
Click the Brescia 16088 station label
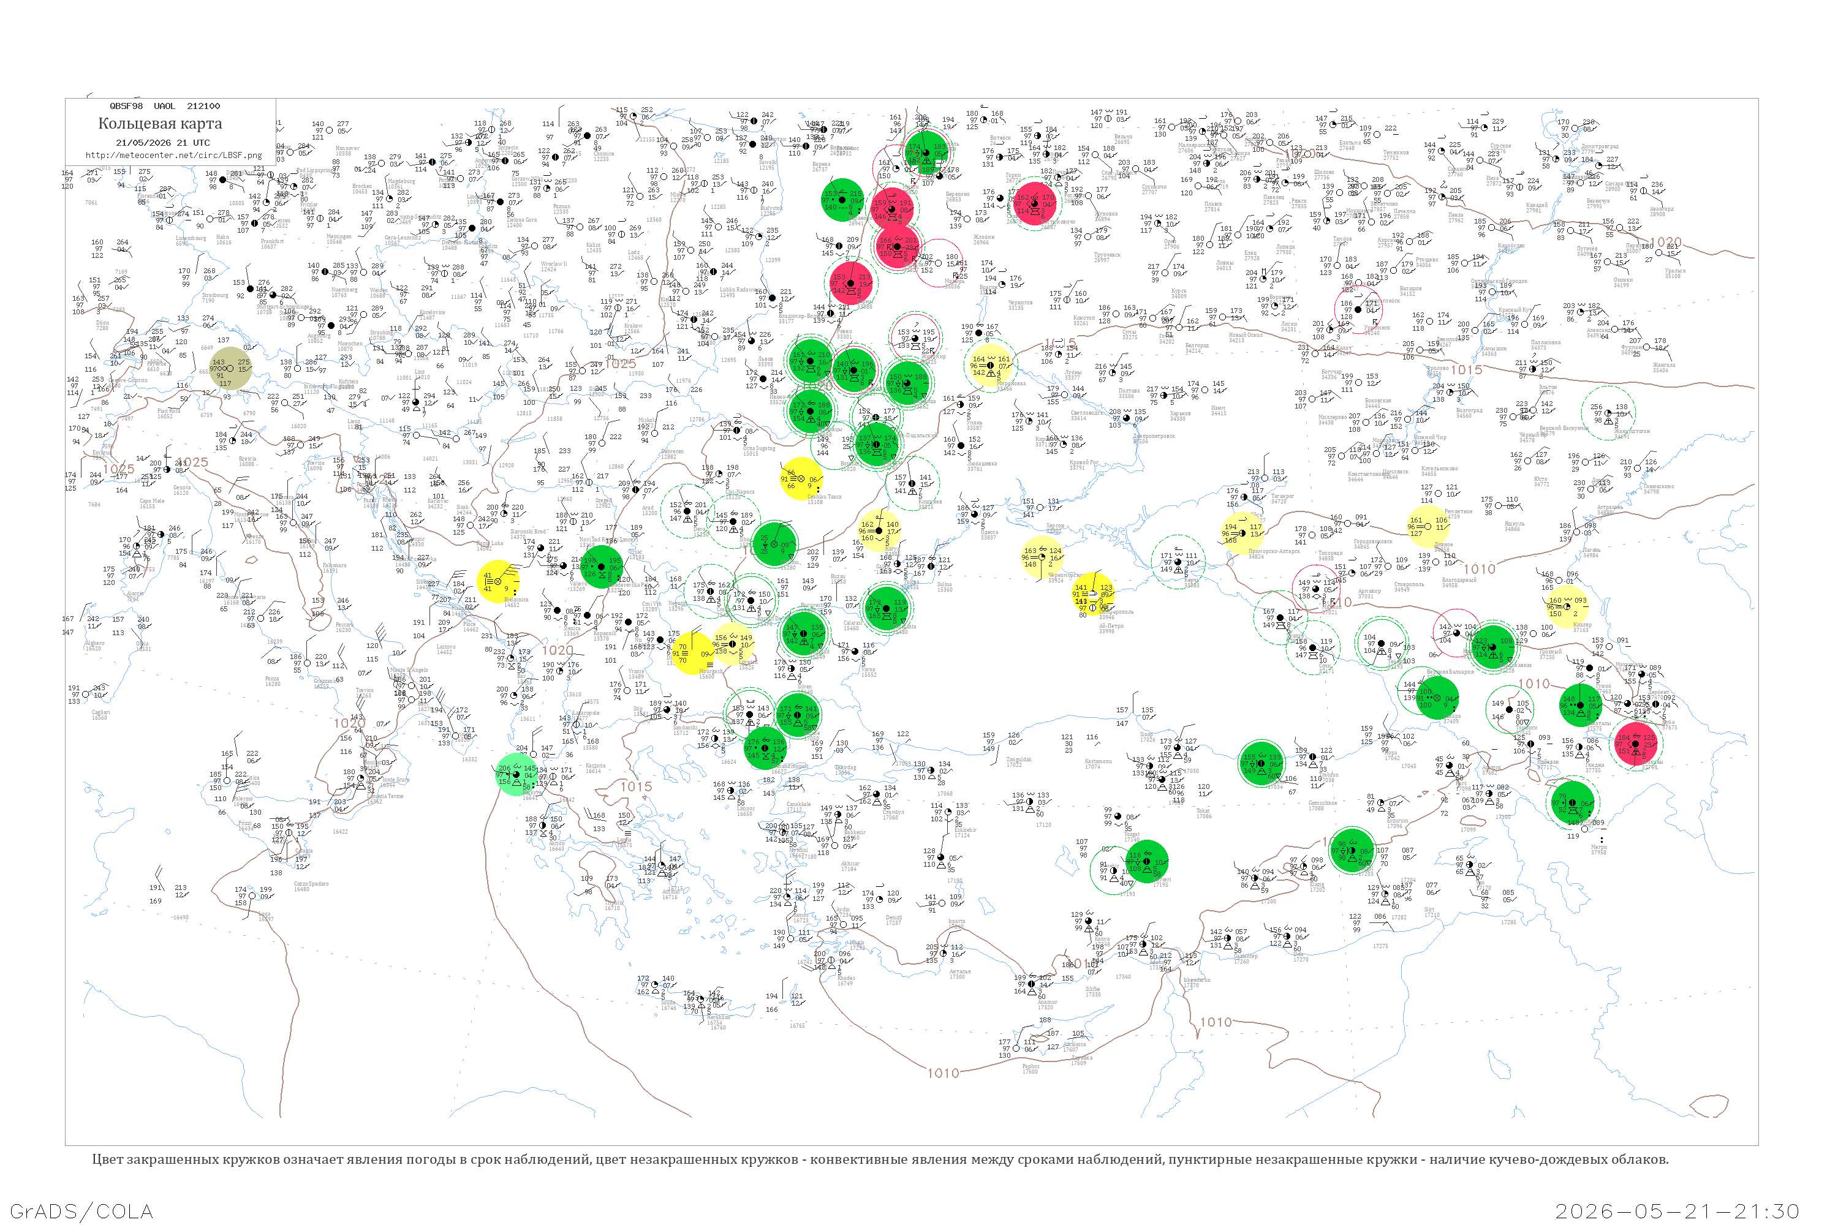tap(247, 462)
